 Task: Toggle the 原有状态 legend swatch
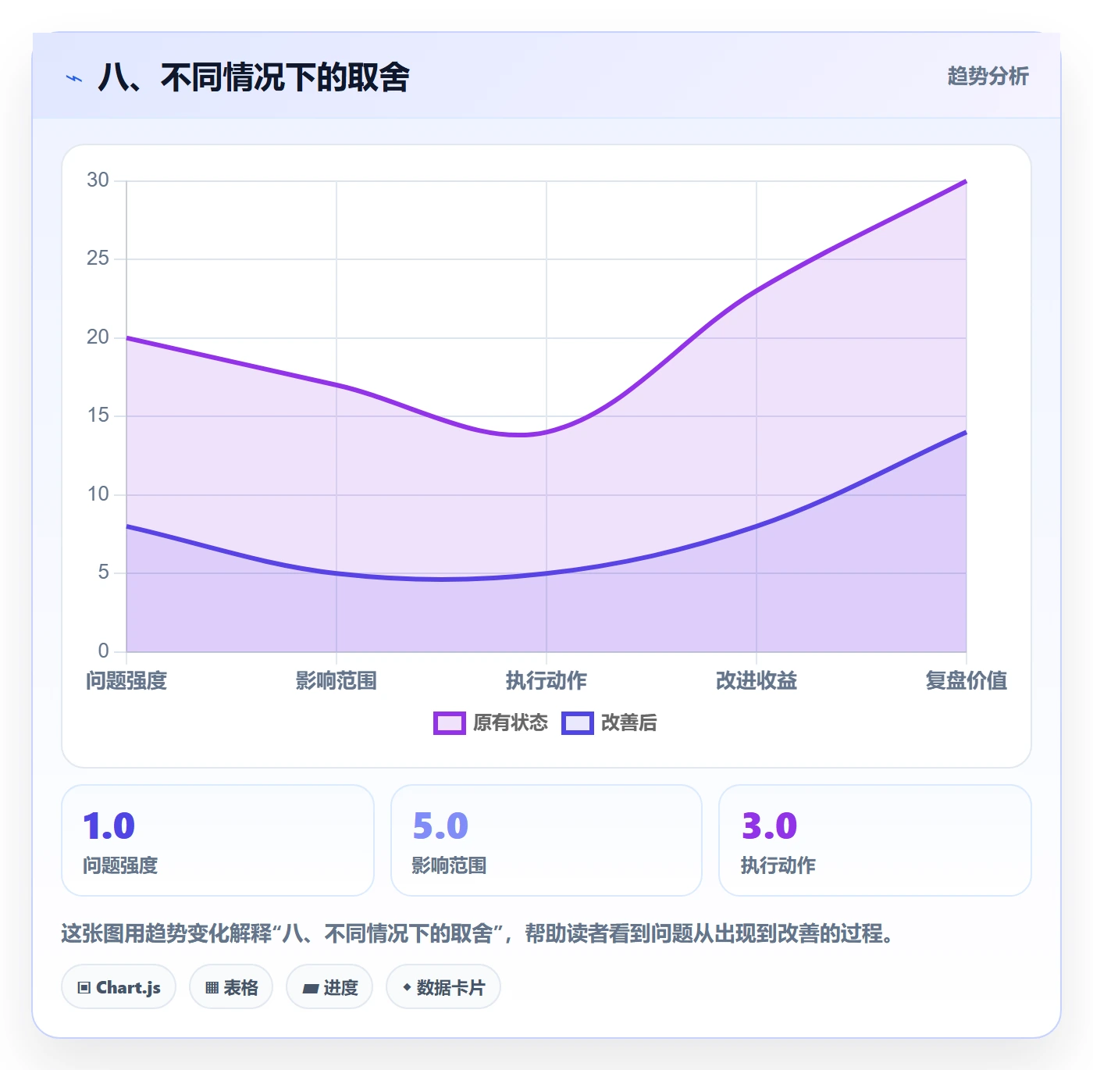coord(449,723)
